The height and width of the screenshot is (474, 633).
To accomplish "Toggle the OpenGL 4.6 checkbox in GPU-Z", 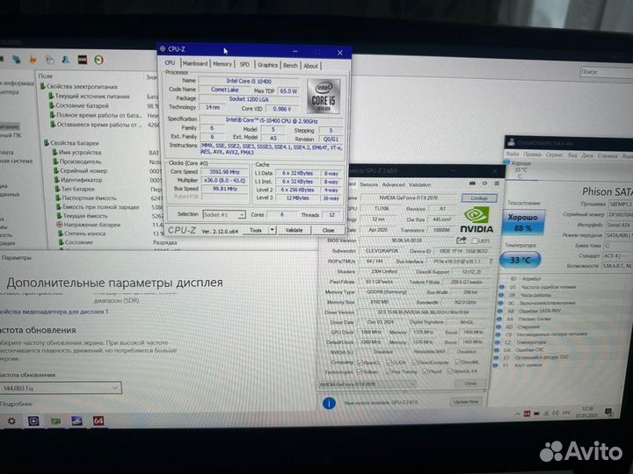I will click(x=450, y=371).
